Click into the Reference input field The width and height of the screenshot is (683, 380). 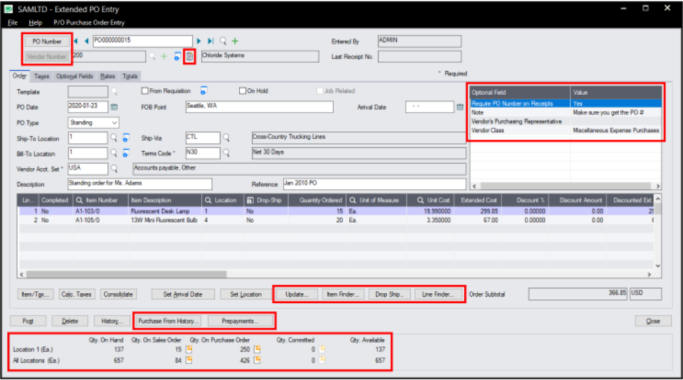[375, 184]
